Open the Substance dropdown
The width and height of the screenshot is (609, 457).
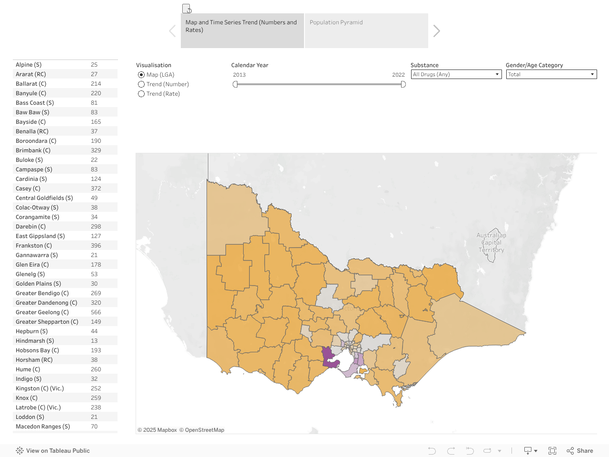456,74
